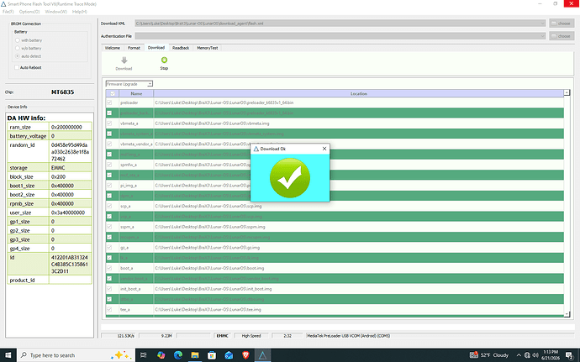Open File Explorer from taskbar

[x=195, y=355]
